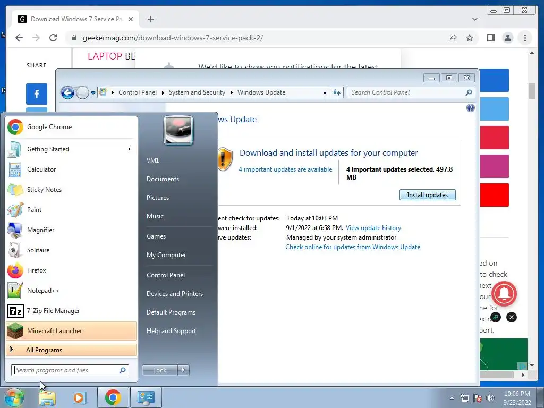This screenshot has width=544, height=408.
Task: Open Control Panel from Start menu
Action: (x=166, y=275)
